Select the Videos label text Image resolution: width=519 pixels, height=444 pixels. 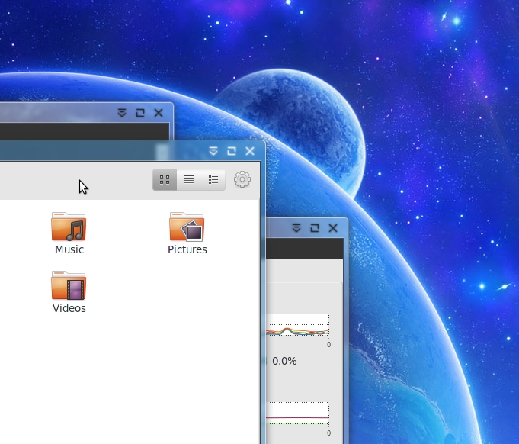pyautogui.click(x=69, y=308)
